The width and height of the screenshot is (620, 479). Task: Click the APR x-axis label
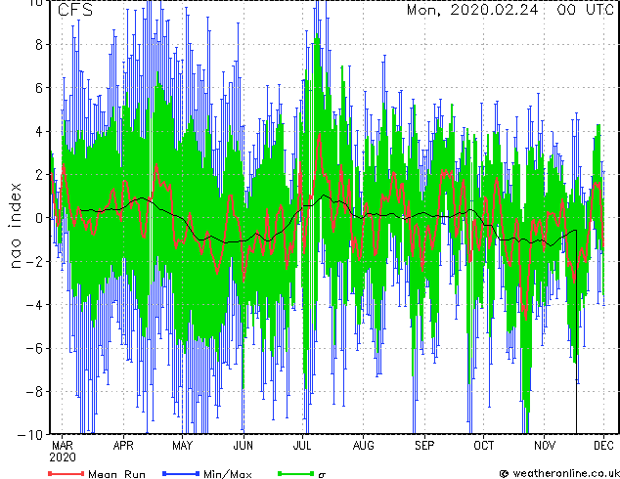(123, 446)
